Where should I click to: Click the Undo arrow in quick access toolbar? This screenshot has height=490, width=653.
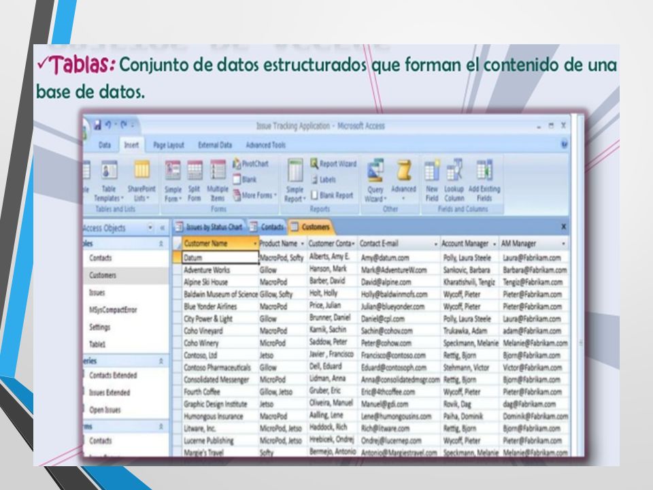point(109,125)
